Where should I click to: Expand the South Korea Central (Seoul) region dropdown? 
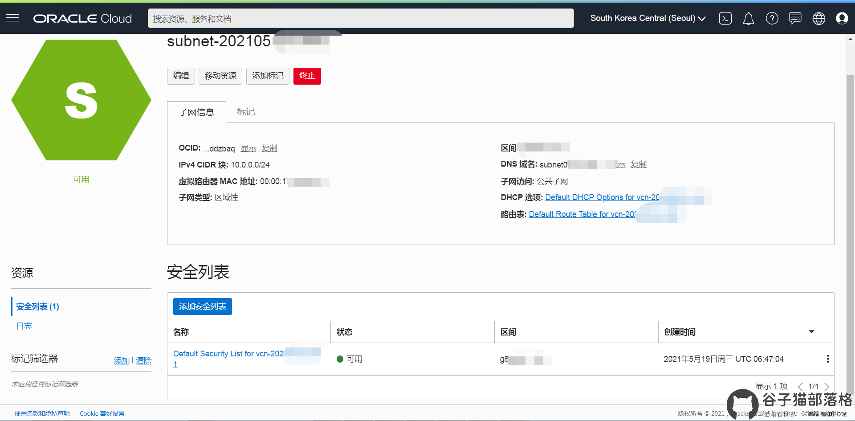point(648,18)
